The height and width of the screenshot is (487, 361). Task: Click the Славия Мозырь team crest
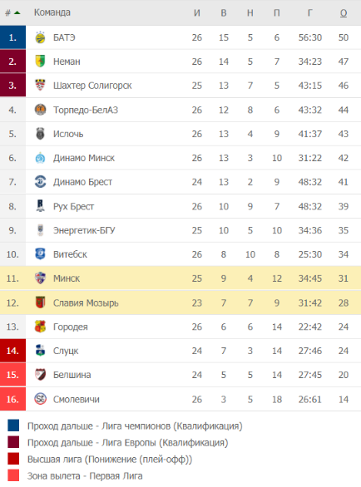(x=40, y=303)
